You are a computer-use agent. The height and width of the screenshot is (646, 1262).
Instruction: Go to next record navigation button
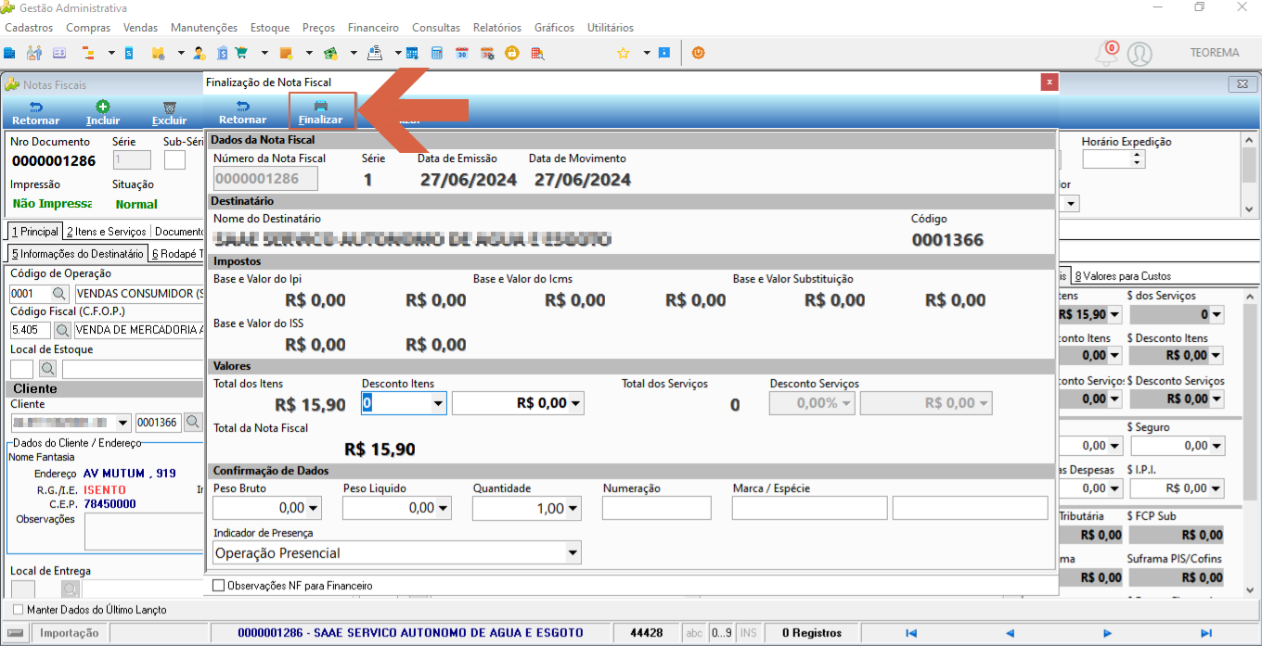point(1107,633)
